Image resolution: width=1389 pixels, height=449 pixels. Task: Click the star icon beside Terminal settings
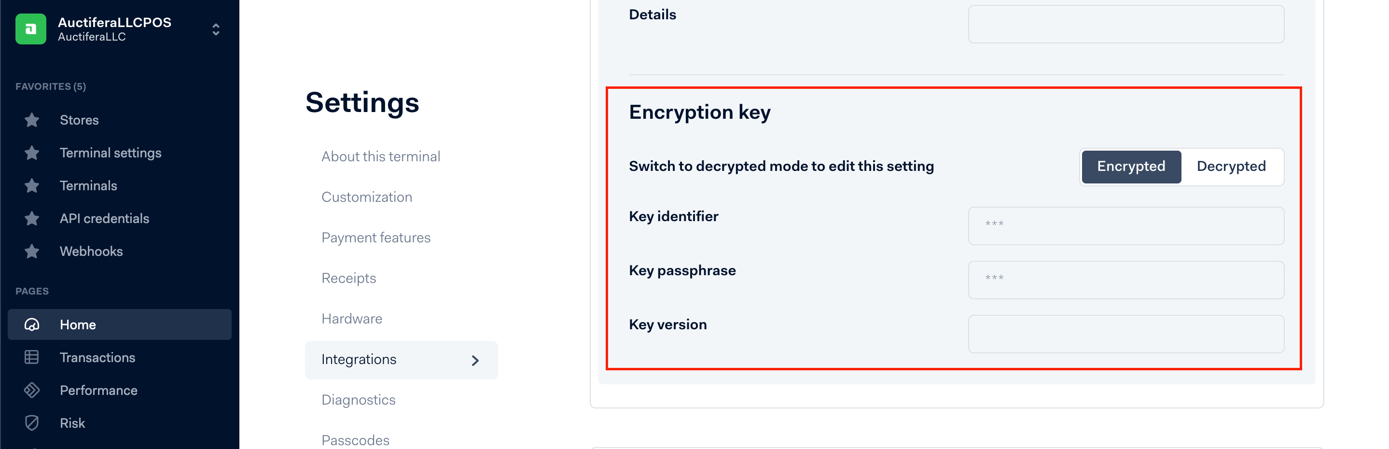pyautogui.click(x=32, y=153)
